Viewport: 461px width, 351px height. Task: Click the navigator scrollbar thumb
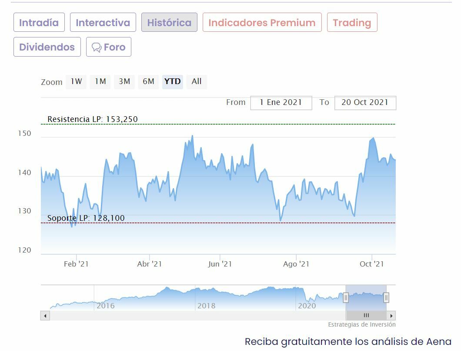(366, 316)
